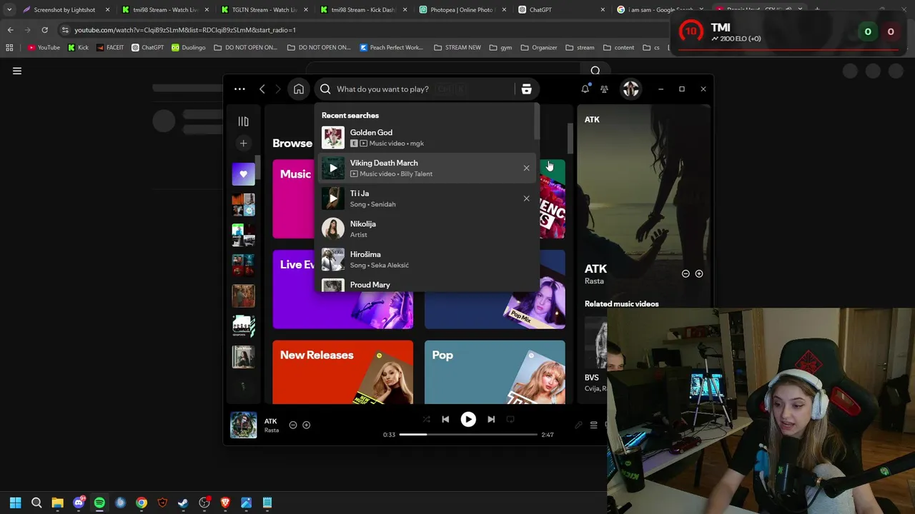Open the Nikolija artist result
Viewport: 915px width, 514px height.
pos(427,229)
